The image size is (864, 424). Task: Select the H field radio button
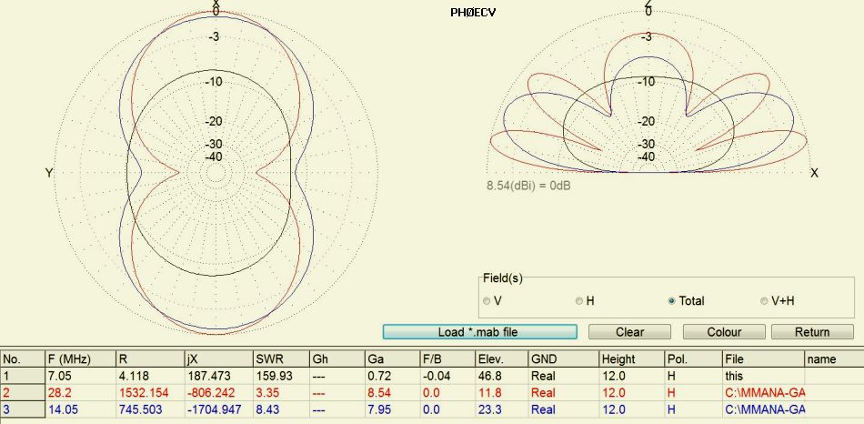click(578, 301)
